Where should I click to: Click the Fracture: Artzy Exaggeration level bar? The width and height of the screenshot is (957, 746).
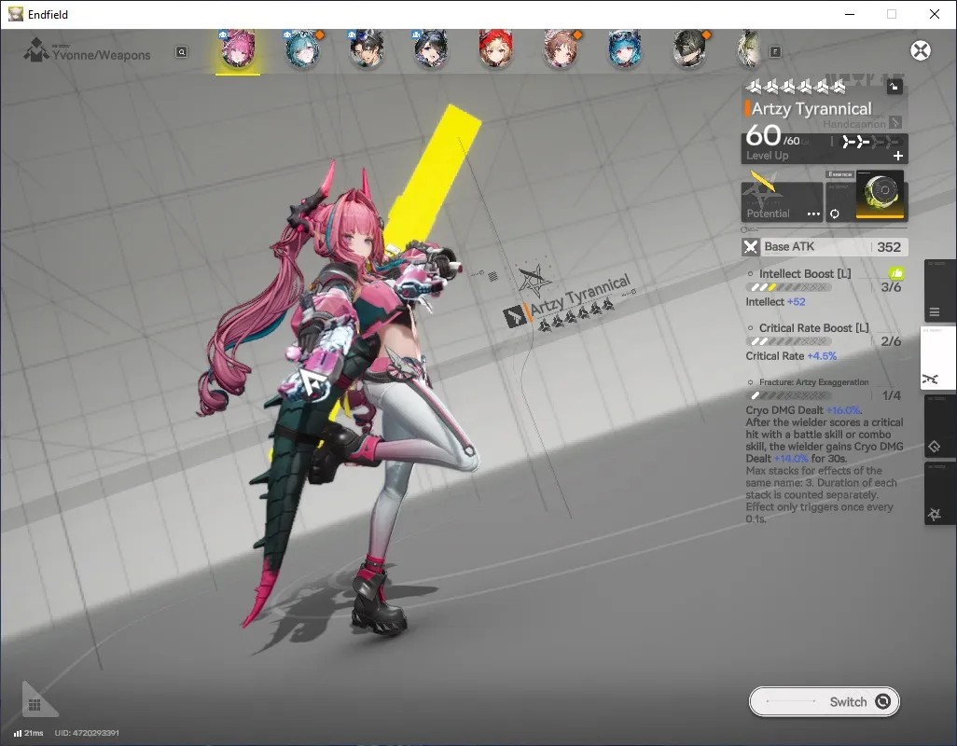point(787,395)
